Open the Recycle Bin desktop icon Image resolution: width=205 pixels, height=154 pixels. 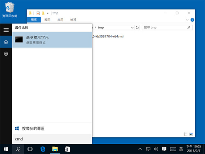pos(10,10)
